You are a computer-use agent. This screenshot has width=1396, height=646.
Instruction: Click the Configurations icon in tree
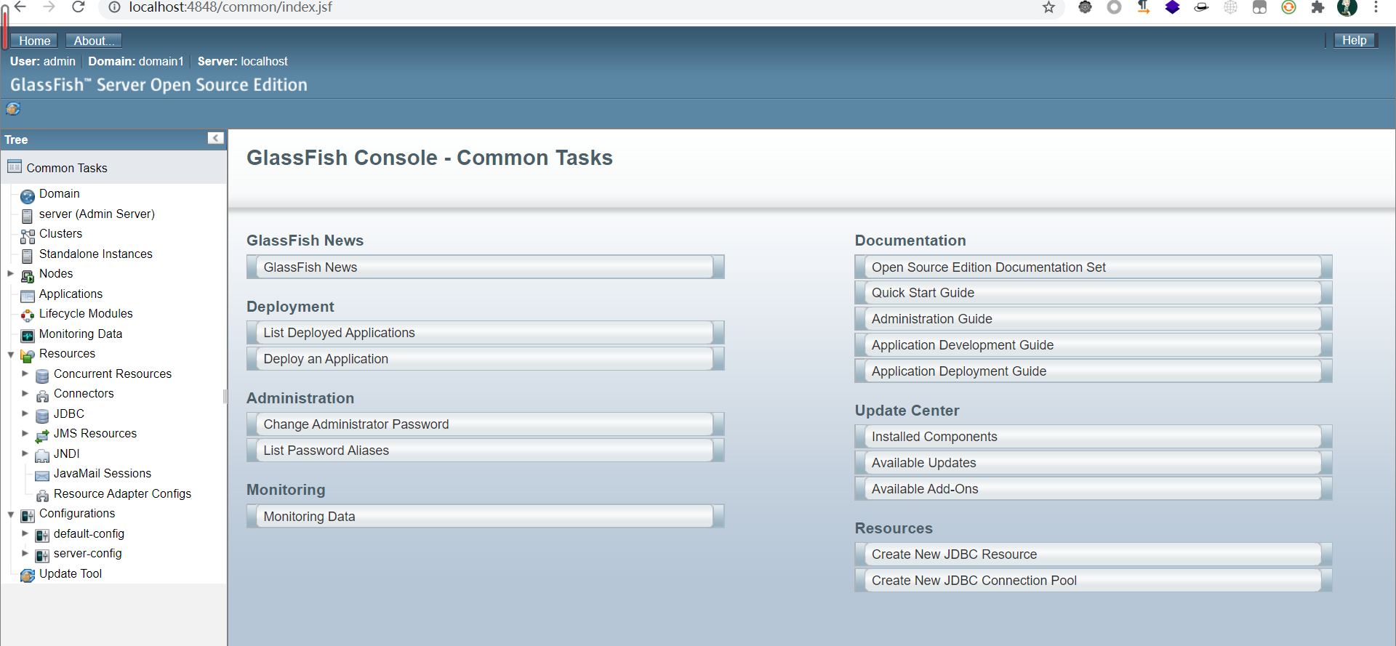(x=28, y=516)
